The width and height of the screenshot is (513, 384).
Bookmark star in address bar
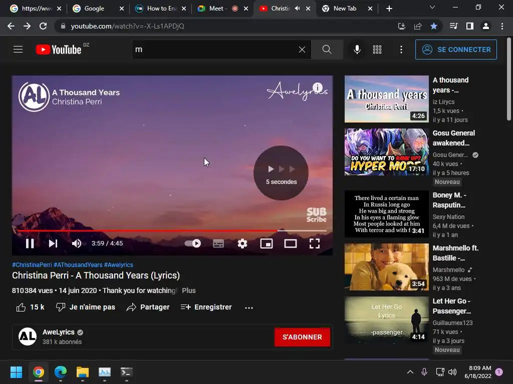coord(434,26)
